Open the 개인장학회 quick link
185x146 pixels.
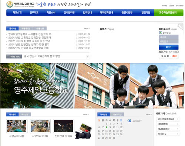[168, 124]
